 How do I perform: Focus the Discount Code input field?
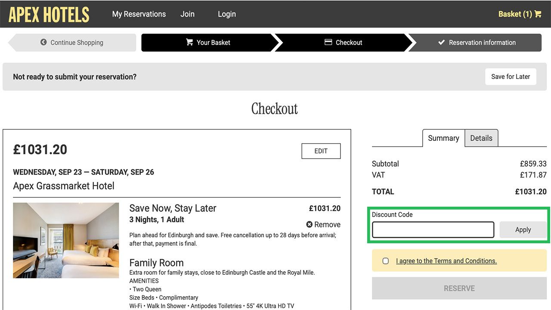[433, 230]
